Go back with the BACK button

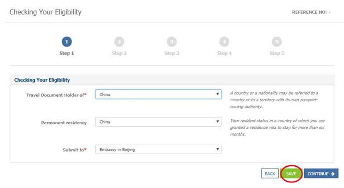tap(270, 174)
